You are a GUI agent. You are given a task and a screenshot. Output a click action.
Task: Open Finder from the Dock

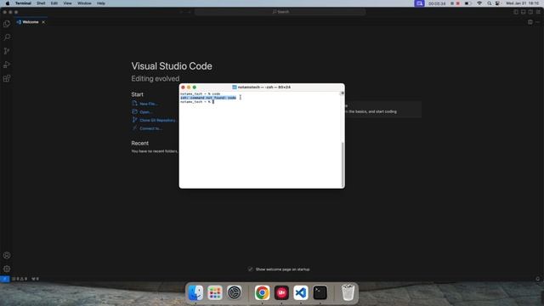click(195, 292)
